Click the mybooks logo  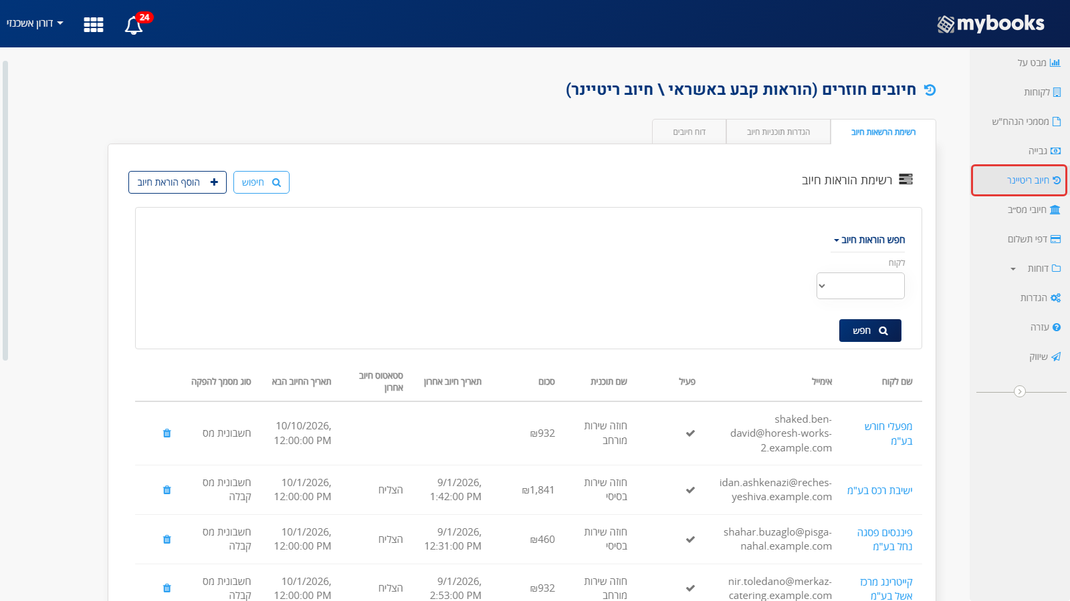(x=990, y=24)
